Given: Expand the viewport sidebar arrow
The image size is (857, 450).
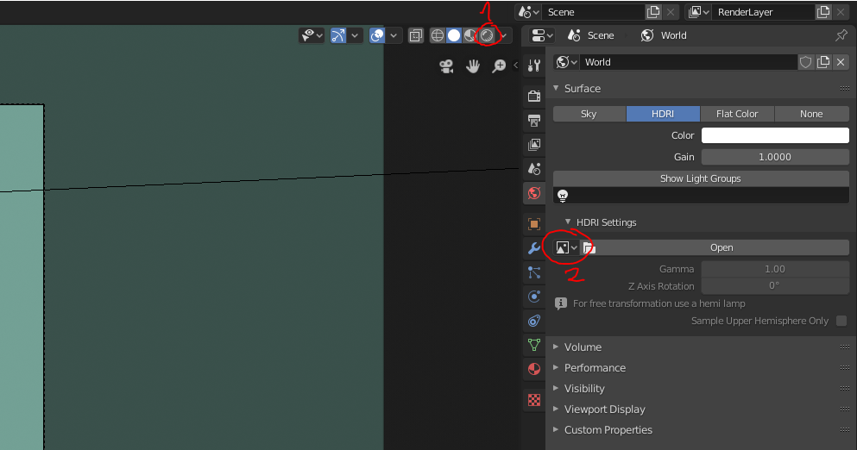Looking at the screenshot, I should 515,65.
